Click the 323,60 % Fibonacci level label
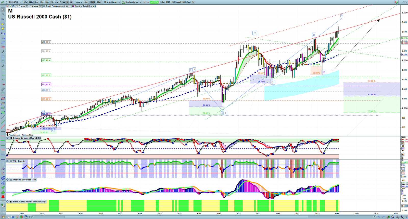408x219 pixels. pos(46,61)
